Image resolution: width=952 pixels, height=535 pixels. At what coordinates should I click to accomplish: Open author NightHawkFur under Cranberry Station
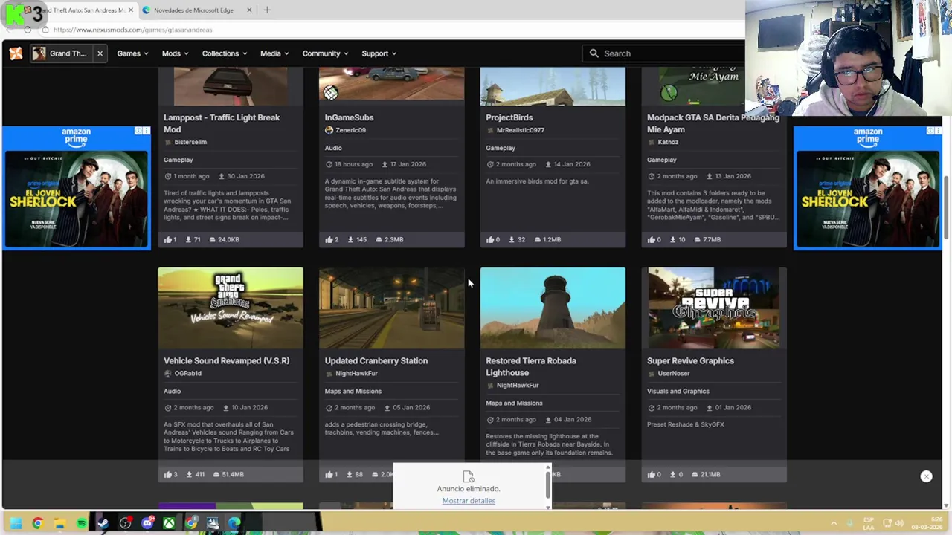pyautogui.click(x=356, y=374)
